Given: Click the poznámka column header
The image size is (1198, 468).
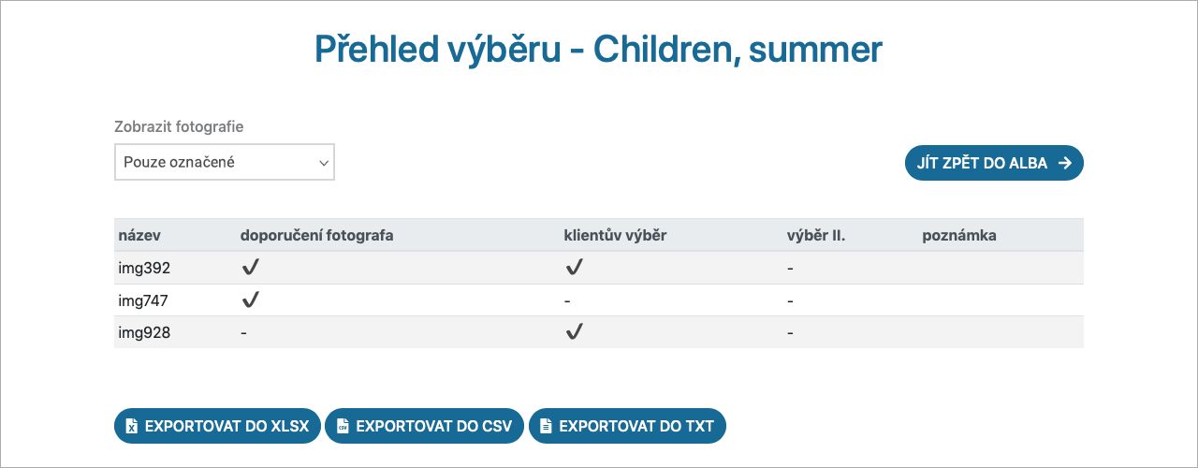Looking at the screenshot, I should point(959,236).
